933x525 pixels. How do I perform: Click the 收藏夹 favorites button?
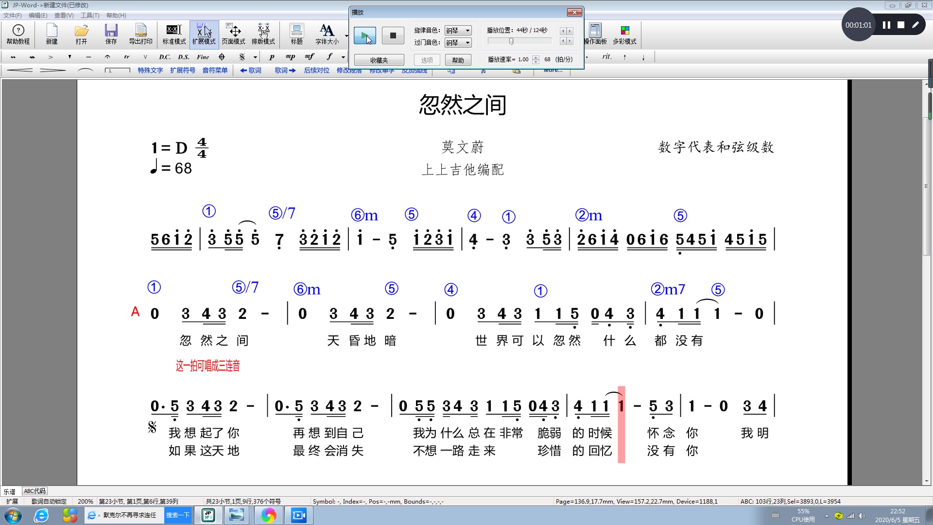[379, 60]
